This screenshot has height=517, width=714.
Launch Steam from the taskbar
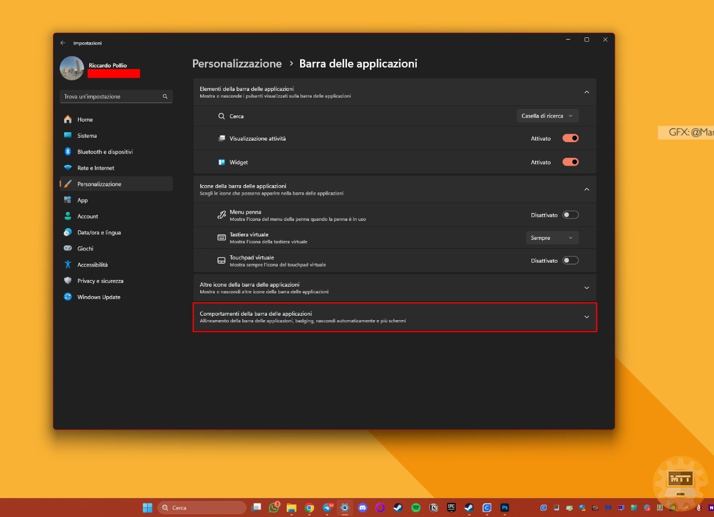397,508
